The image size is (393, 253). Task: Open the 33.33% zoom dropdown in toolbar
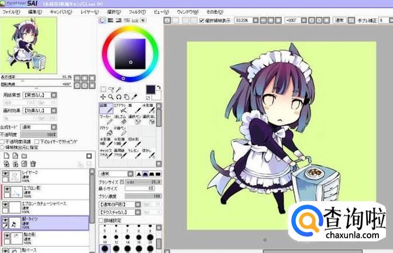[256, 20]
